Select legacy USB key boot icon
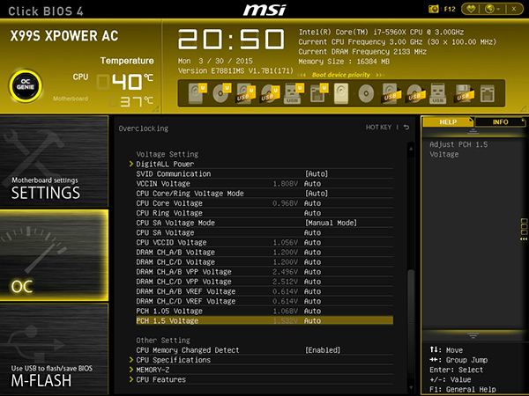The image size is (529, 396). coord(437,93)
